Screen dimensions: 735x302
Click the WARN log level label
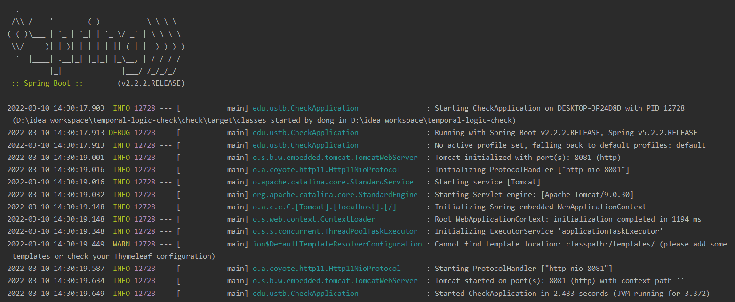(121, 244)
